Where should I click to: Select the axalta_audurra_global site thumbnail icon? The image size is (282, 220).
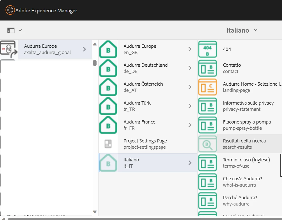tap(9, 49)
